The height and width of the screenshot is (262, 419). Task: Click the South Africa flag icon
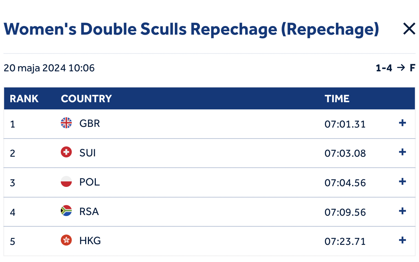coord(66,211)
